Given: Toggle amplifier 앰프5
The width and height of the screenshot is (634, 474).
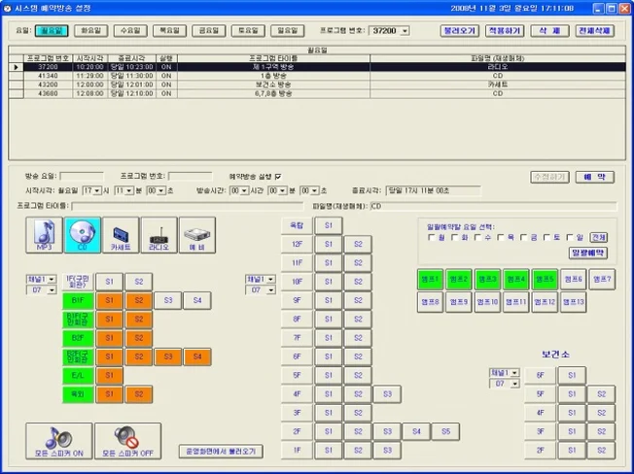Looking at the screenshot, I should 545,280.
